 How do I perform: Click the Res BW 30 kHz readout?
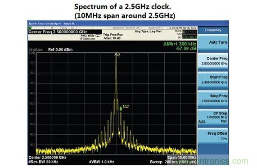click(43, 162)
